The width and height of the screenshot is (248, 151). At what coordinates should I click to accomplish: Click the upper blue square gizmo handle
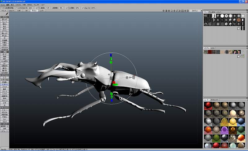(x=111, y=55)
